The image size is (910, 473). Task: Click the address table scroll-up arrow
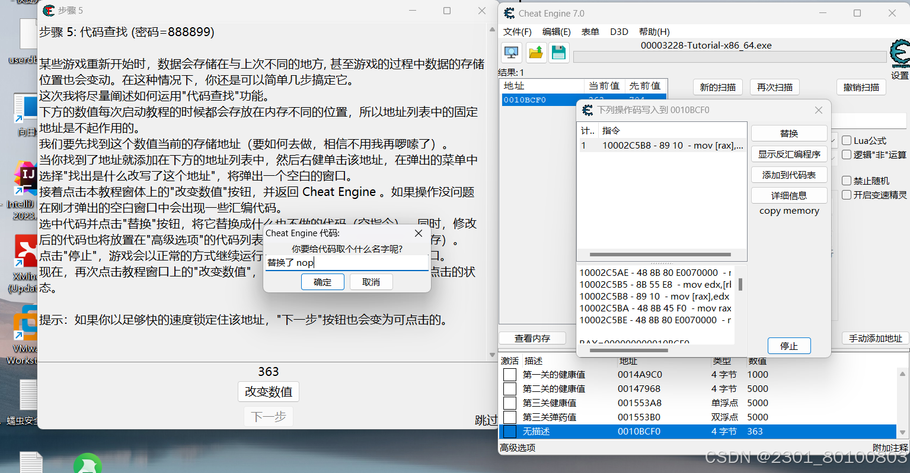[903, 374]
